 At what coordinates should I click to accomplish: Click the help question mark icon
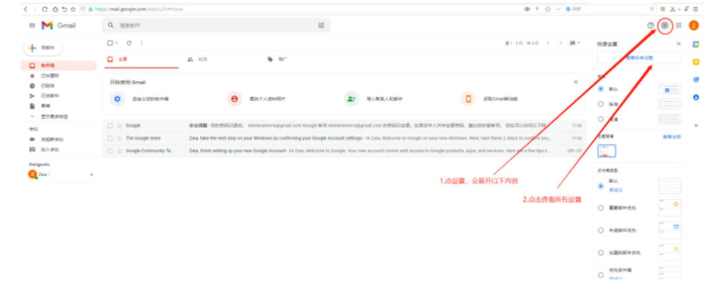pyautogui.click(x=651, y=25)
